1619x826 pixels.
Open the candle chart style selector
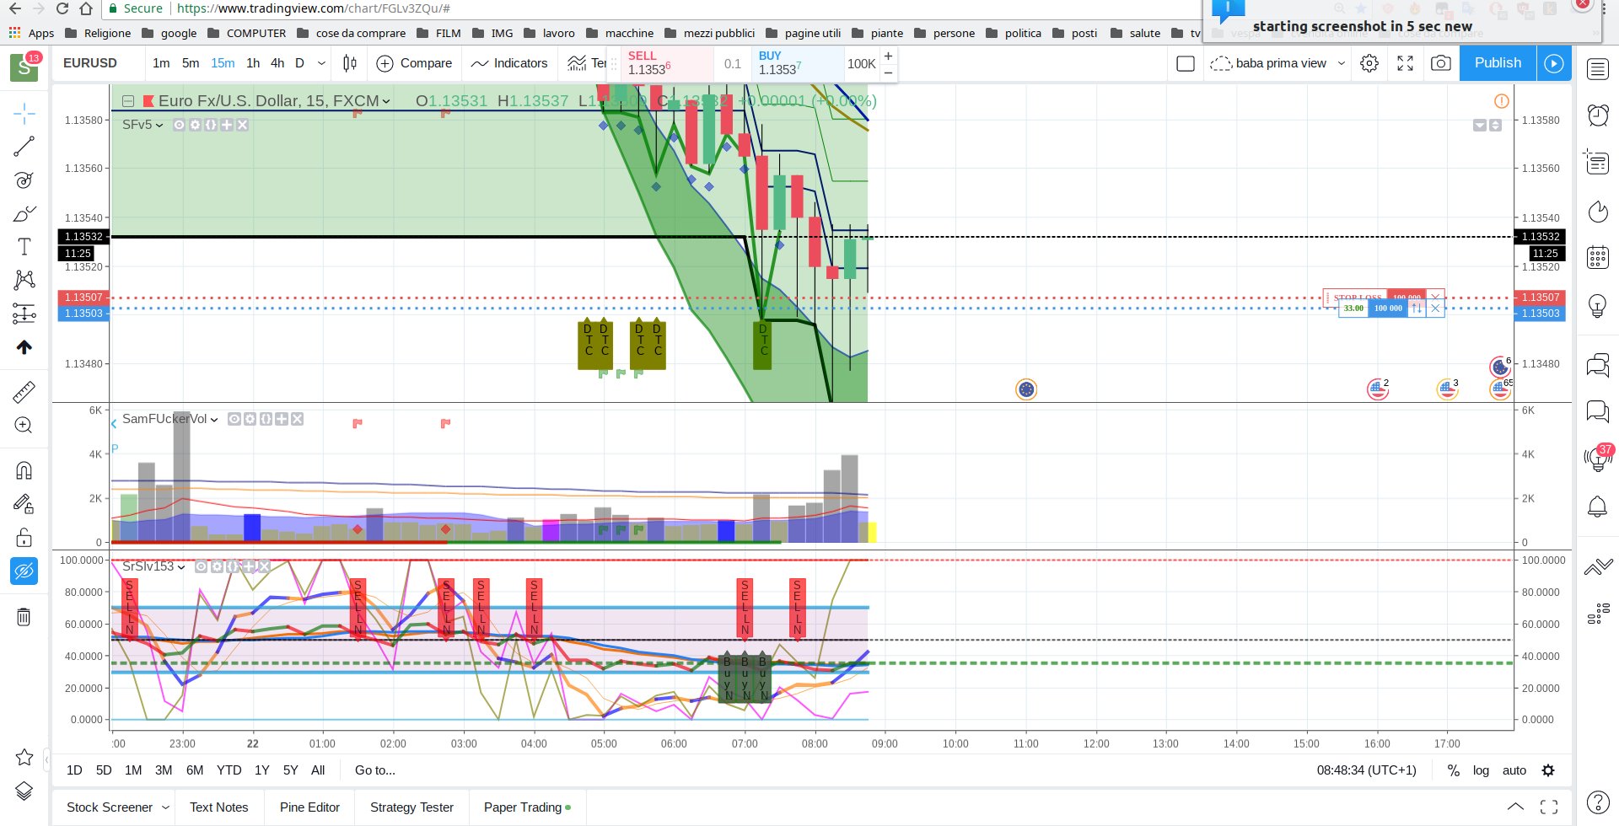[x=350, y=63]
